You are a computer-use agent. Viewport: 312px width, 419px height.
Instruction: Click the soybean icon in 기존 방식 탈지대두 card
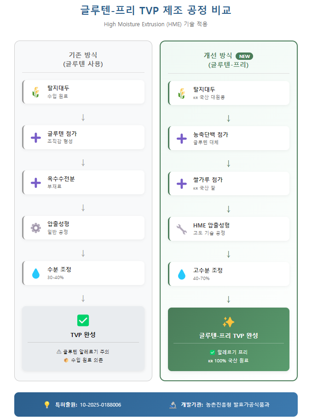tap(36, 92)
